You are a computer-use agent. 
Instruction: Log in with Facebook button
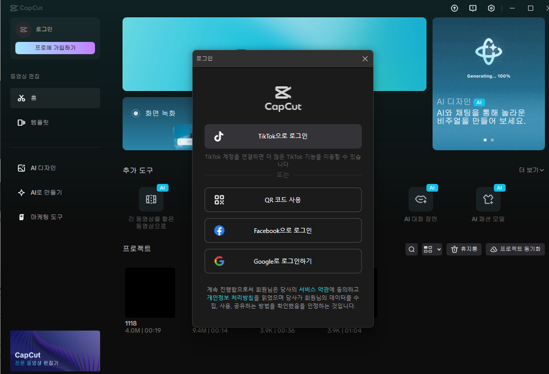[x=283, y=230]
